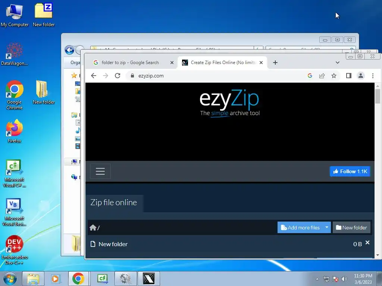382x286 pixels.
Task: Launch Google Chrome desktop shortcut
Action: click(15, 95)
